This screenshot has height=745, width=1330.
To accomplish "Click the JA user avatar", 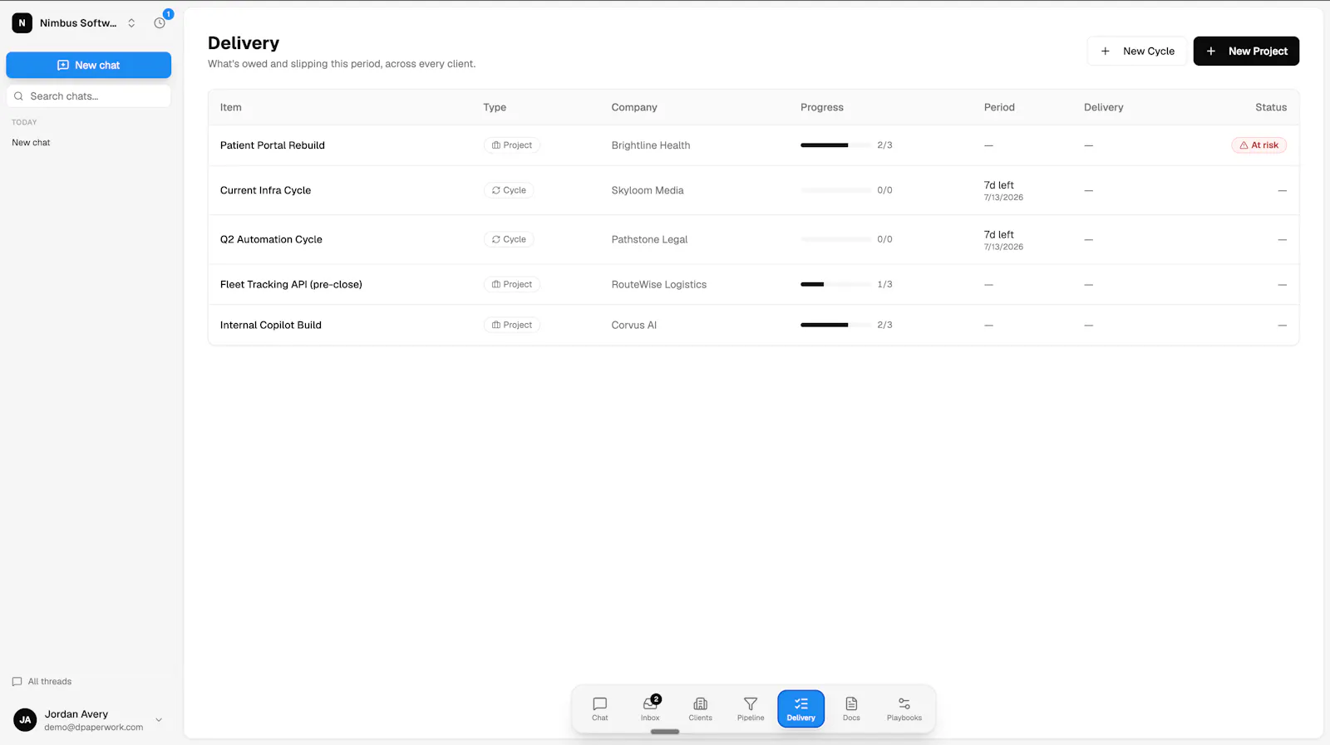I will tap(25, 720).
